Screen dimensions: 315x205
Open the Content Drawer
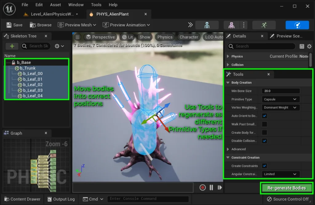22,199
